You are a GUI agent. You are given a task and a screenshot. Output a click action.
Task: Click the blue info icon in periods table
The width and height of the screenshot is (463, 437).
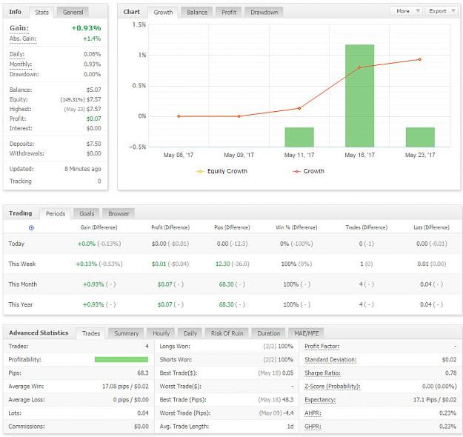(x=31, y=227)
